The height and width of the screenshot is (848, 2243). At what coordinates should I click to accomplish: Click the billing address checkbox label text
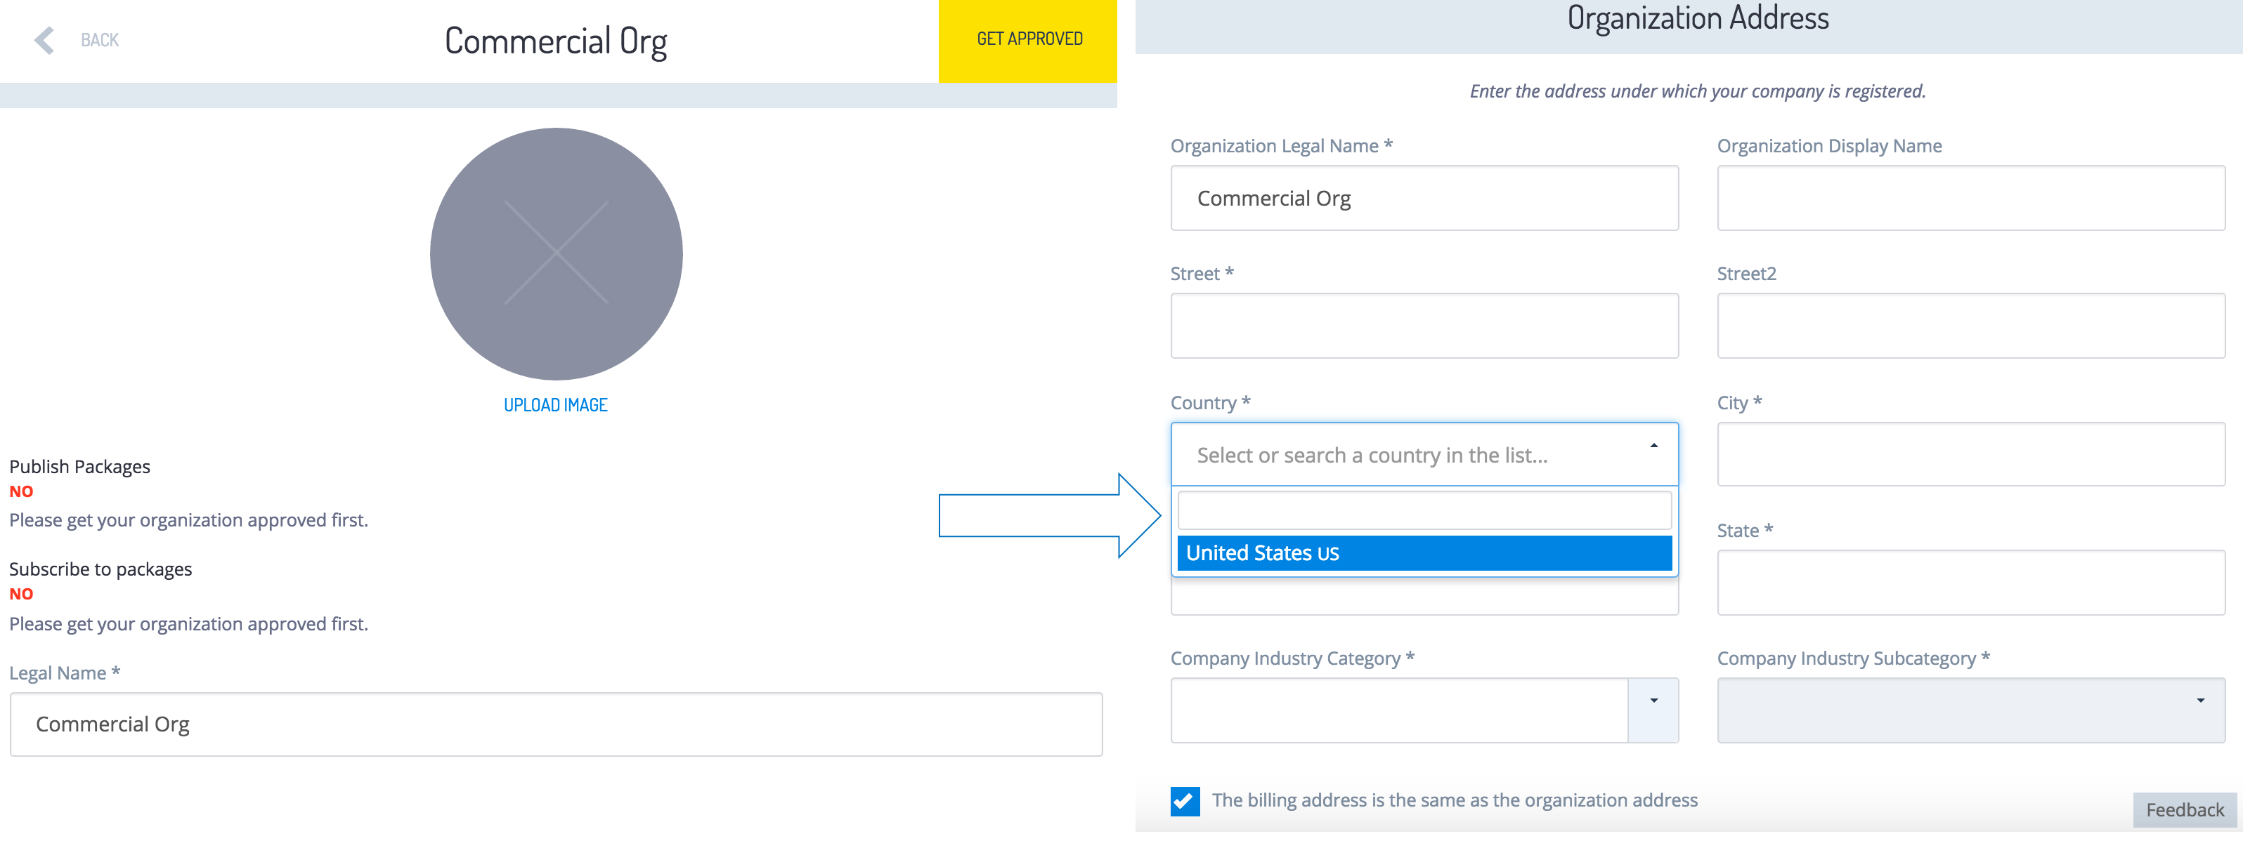[1454, 800]
